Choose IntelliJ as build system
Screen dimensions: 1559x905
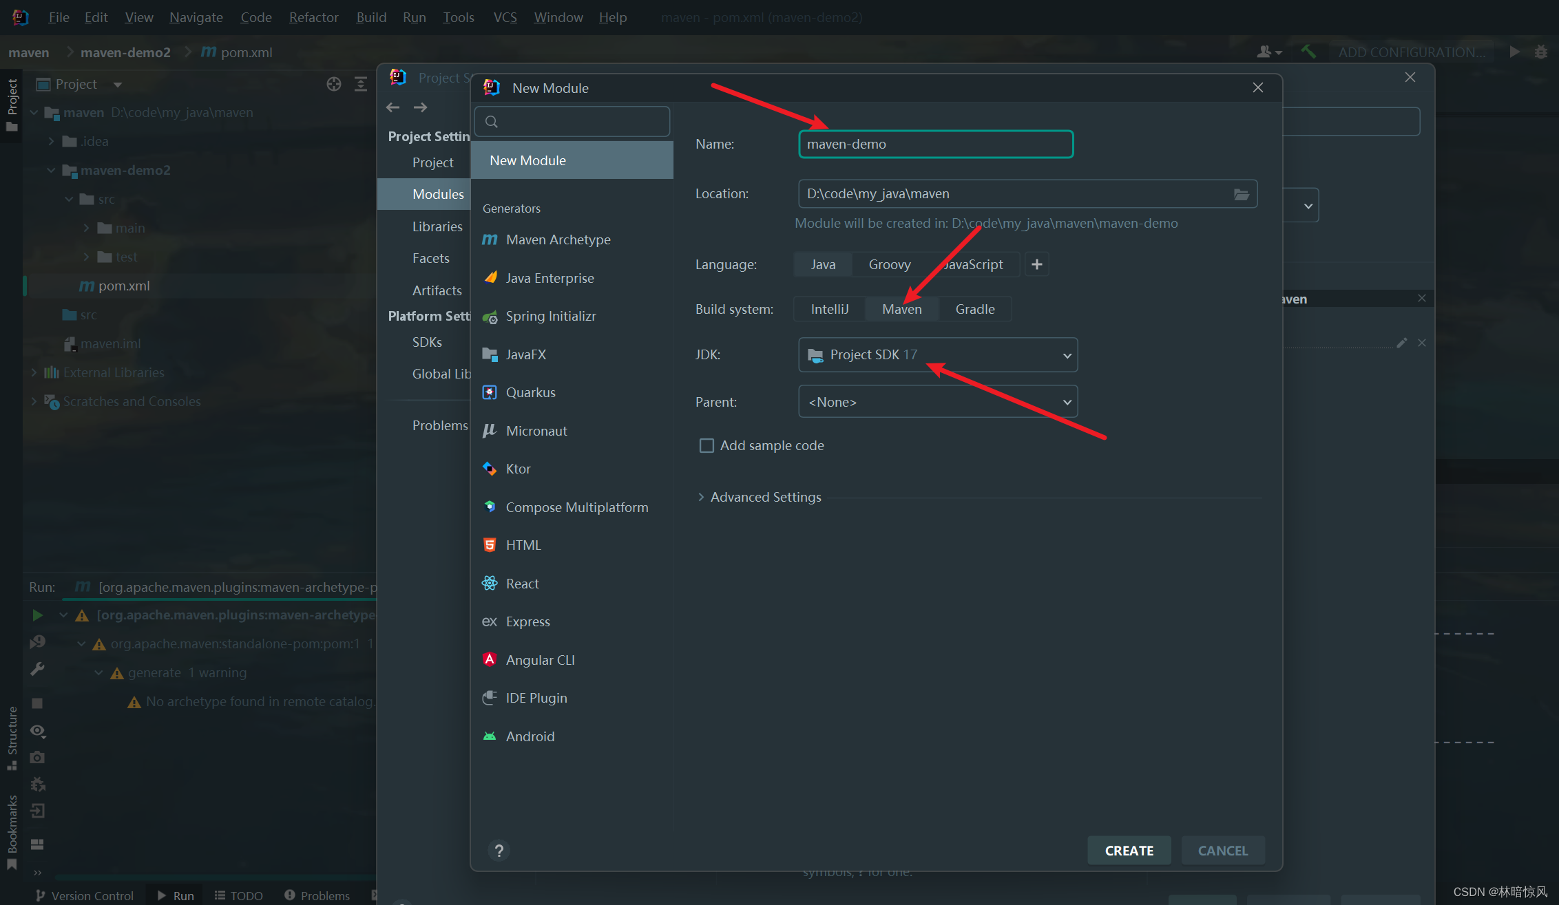829,309
